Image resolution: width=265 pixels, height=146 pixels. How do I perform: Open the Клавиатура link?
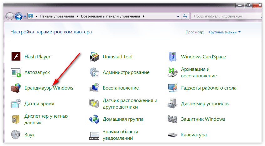pos(194,135)
